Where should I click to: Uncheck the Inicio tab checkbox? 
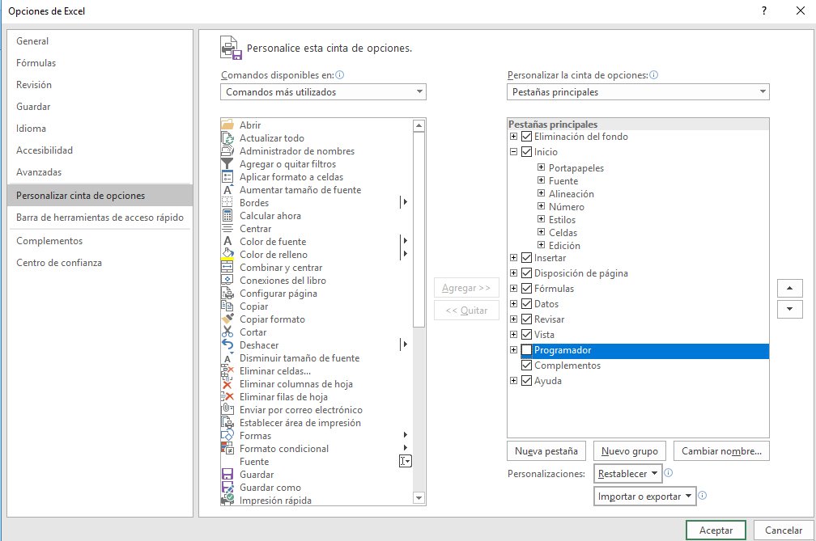526,151
